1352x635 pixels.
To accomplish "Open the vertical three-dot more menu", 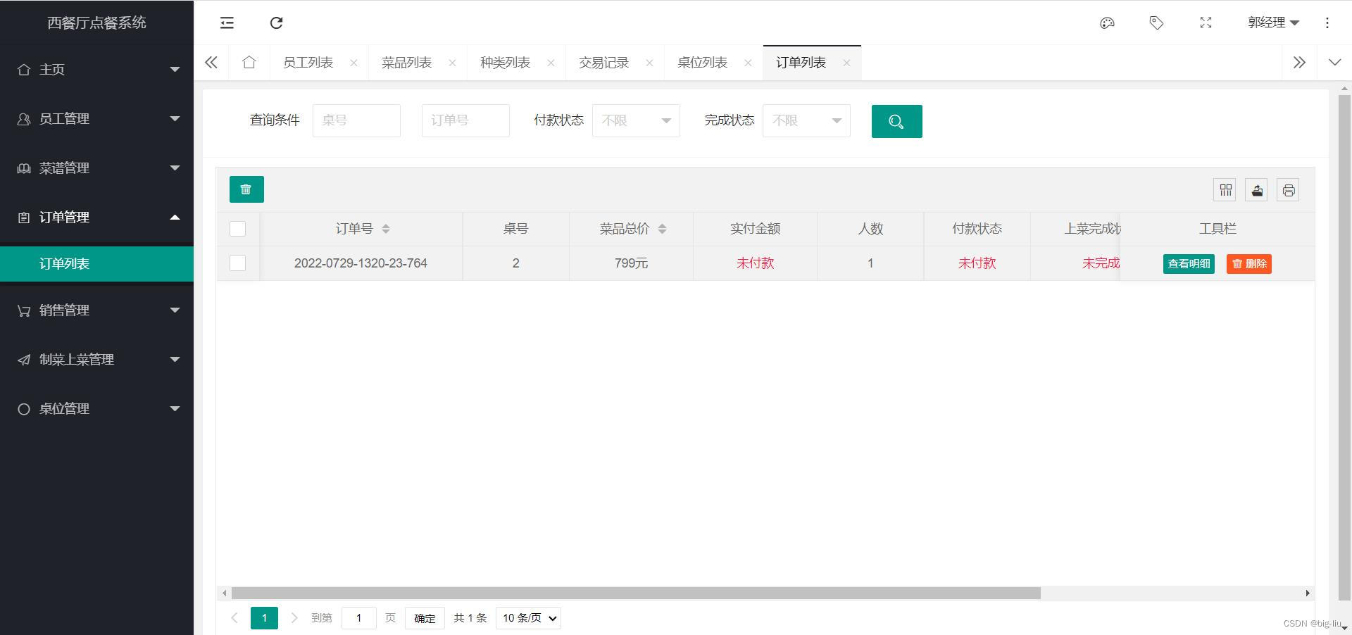I will pyautogui.click(x=1327, y=23).
